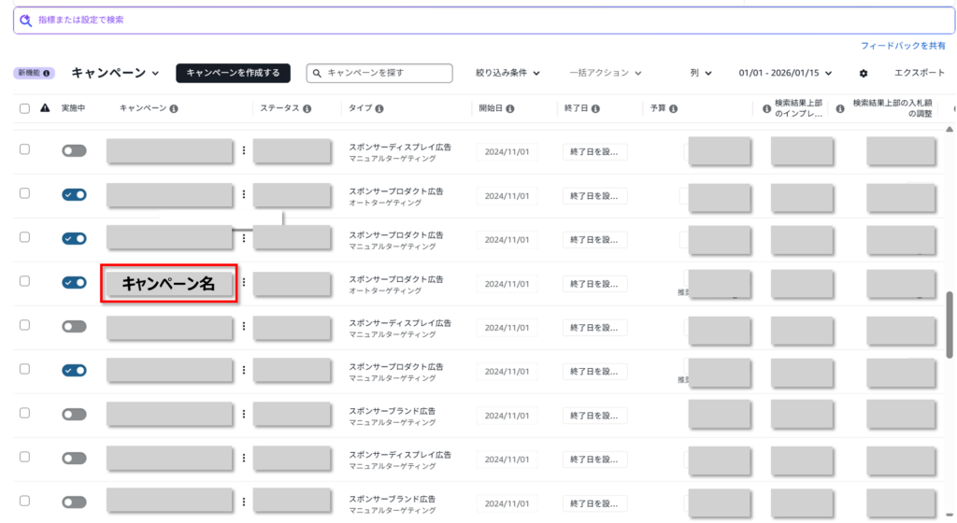Open the フィードバックを共有 link

[903, 46]
